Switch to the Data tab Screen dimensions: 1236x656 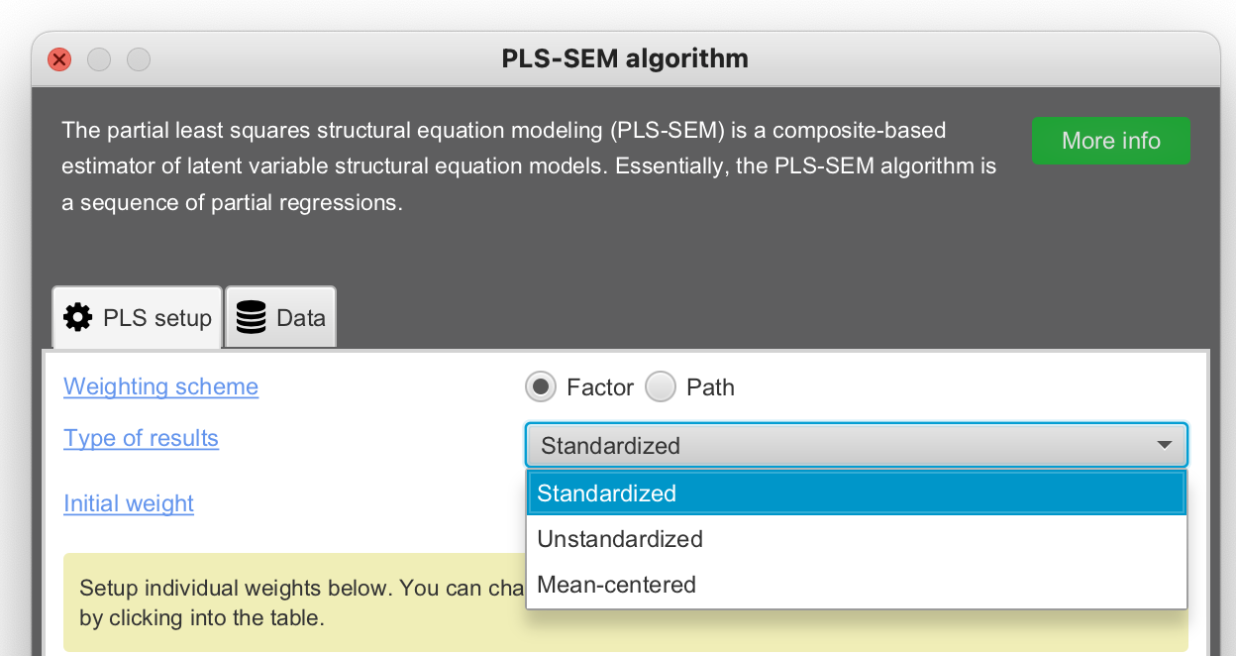click(x=281, y=318)
